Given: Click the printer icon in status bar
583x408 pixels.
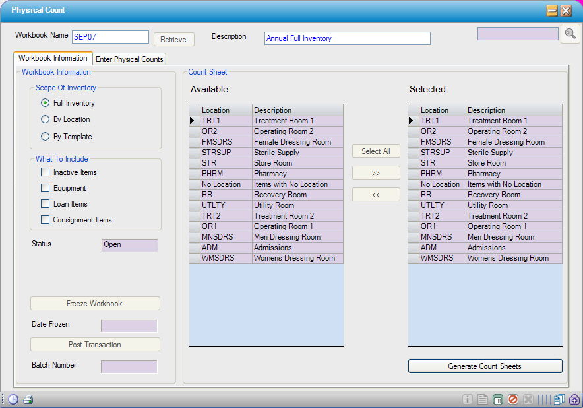Looking at the screenshot, I should point(28,399).
